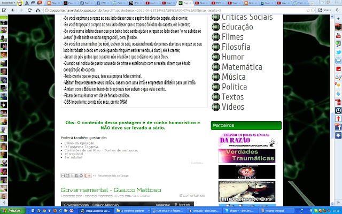Viewport: 342px width, 214px height.
Task: Click the green lantern icon beside Humor
Action: [x=216, y=57]
